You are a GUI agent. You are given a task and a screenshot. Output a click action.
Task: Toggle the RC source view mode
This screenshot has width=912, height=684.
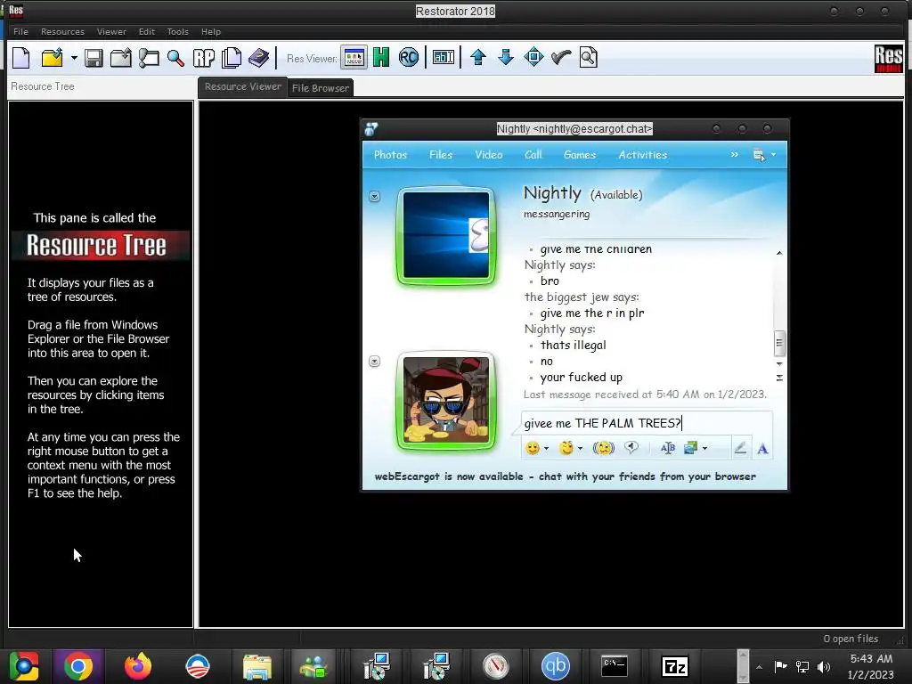[x=409, y=58]
